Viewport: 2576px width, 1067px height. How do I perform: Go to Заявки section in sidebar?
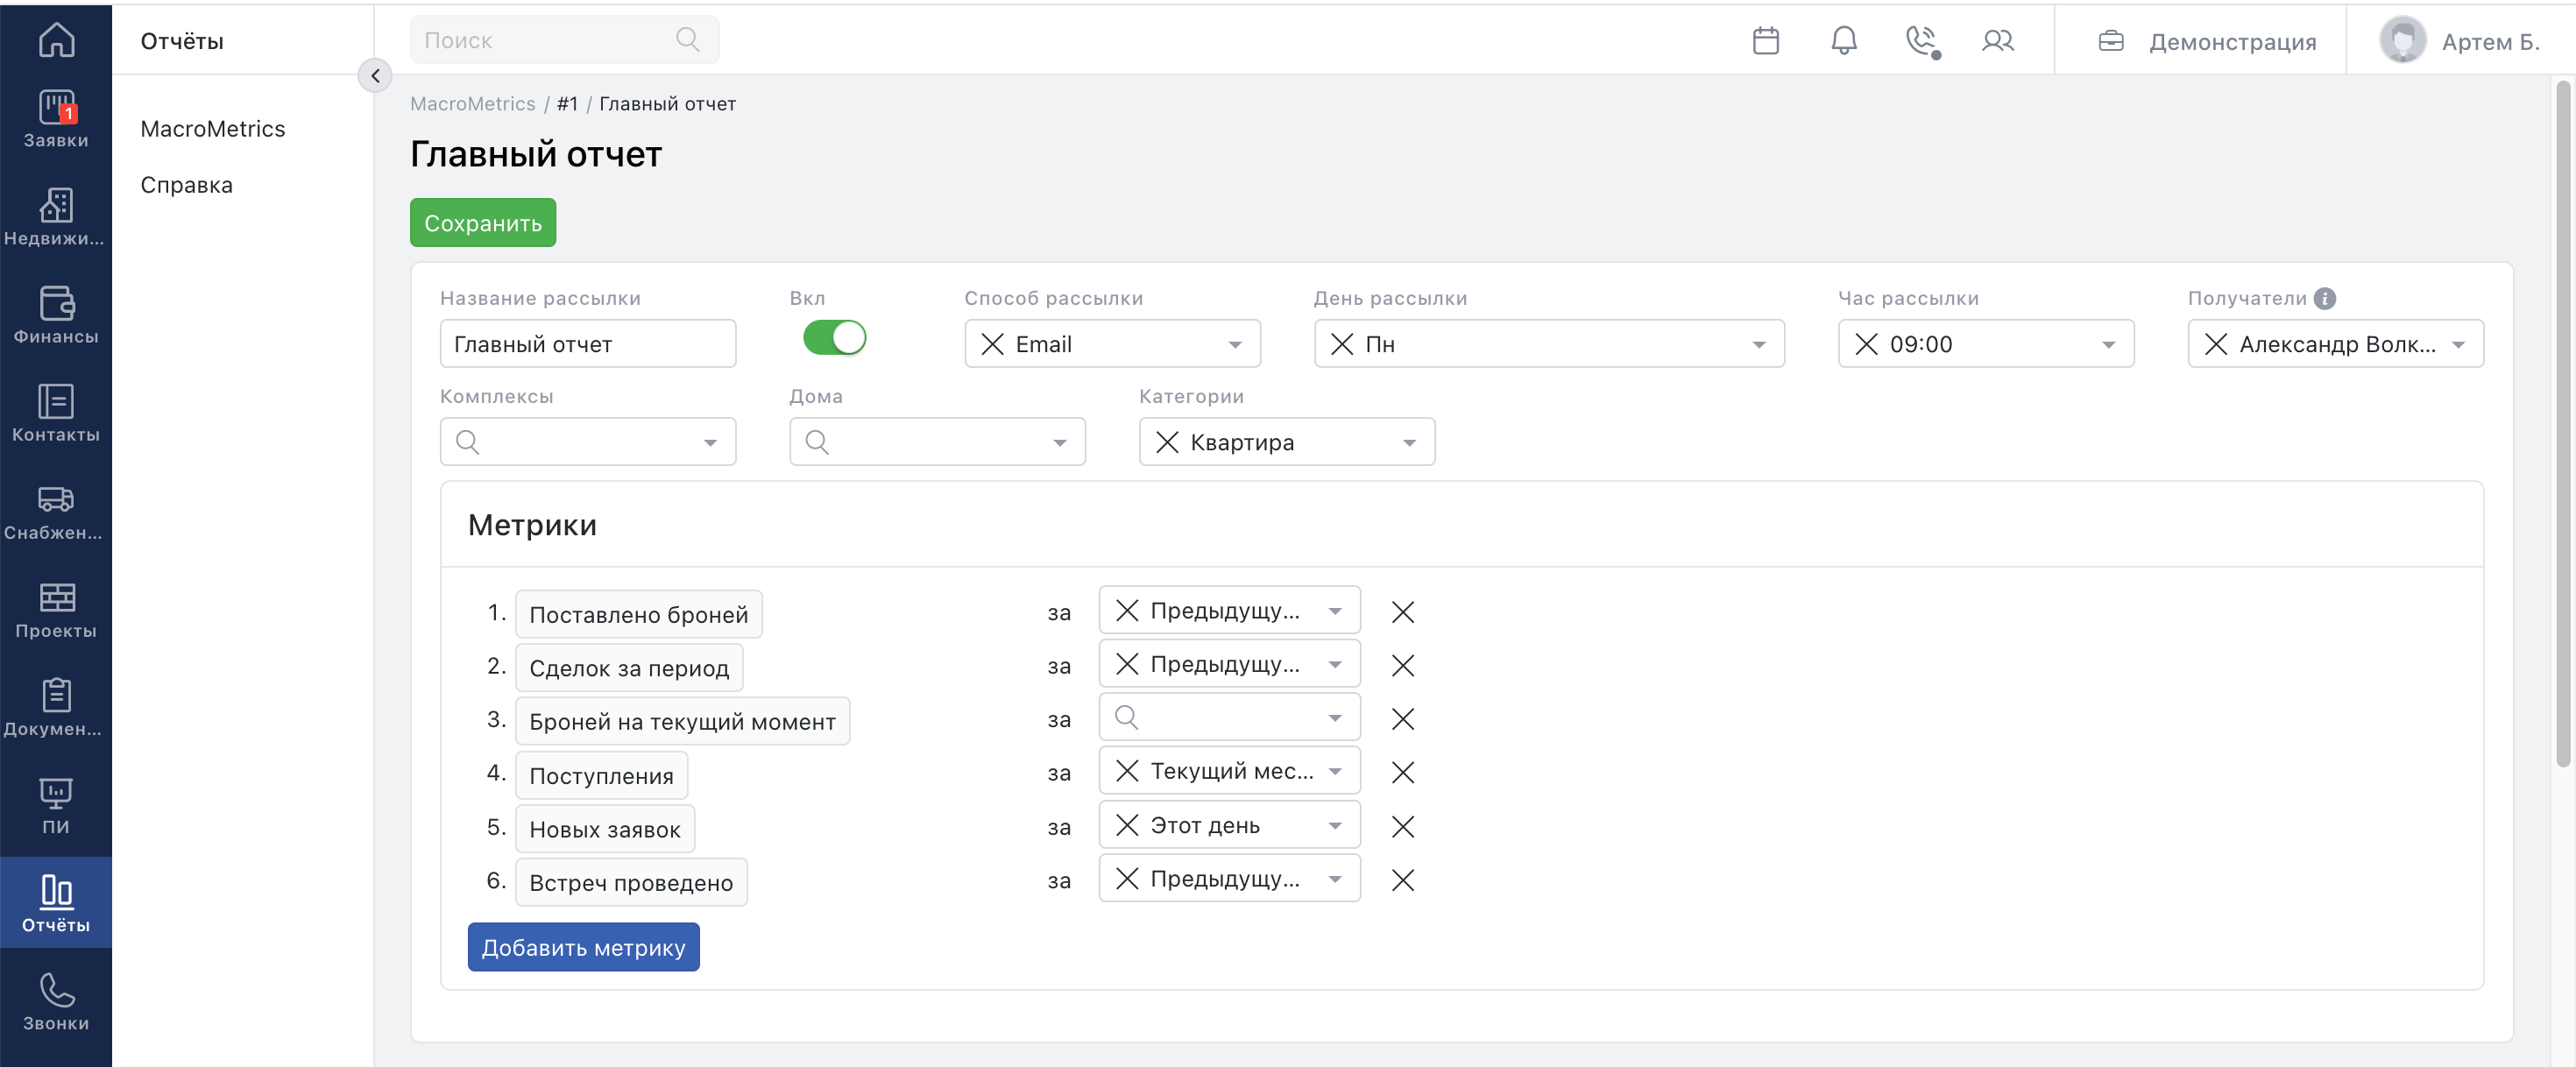point(56,120)
